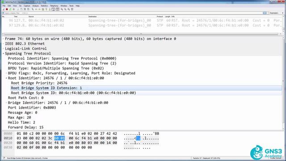Open display filter history dropdown
The width and height of the screenshot is (286, 161).
point(268,13)
